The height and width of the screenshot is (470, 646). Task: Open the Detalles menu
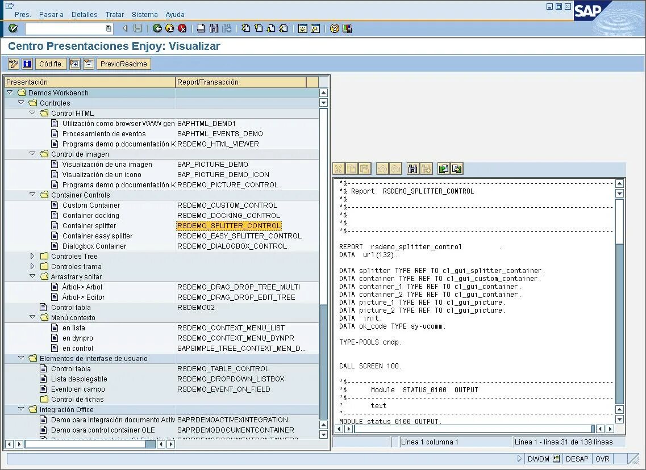coord(85,14)
